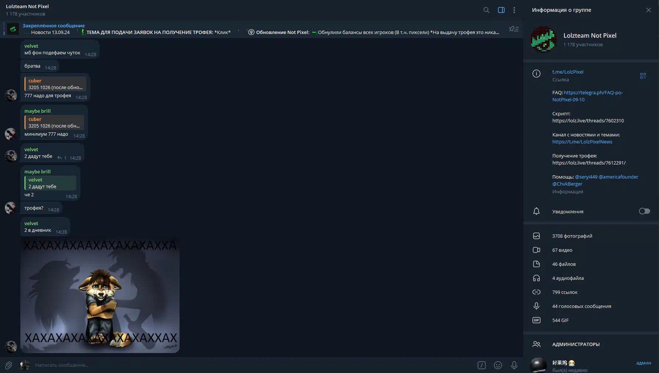
Task: Close the group info panel
Action: [649, 10]
